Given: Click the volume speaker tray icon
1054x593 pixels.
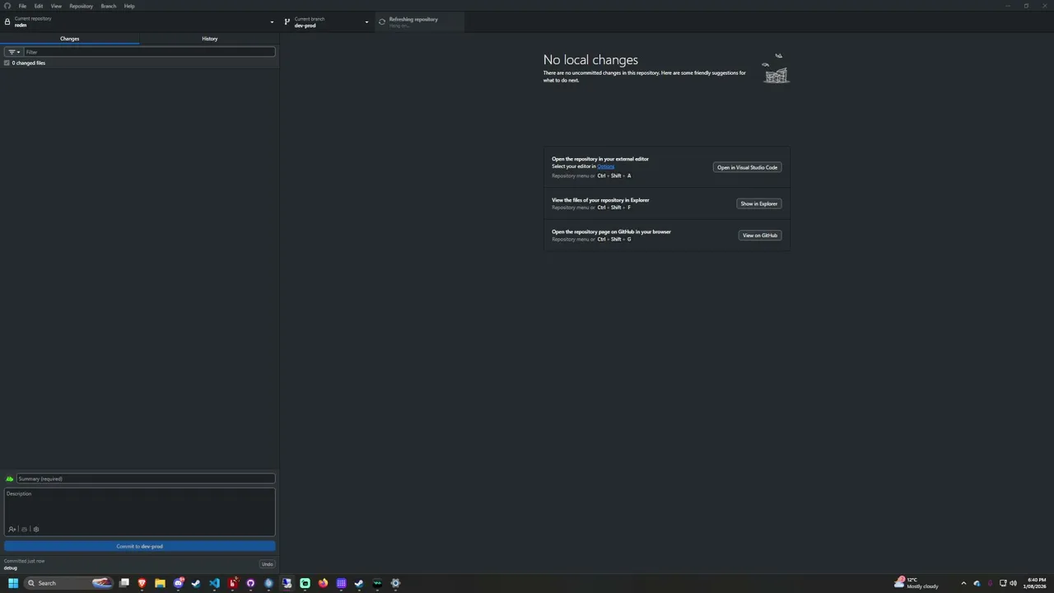Looking at the screenshot, I should 1013,583.
